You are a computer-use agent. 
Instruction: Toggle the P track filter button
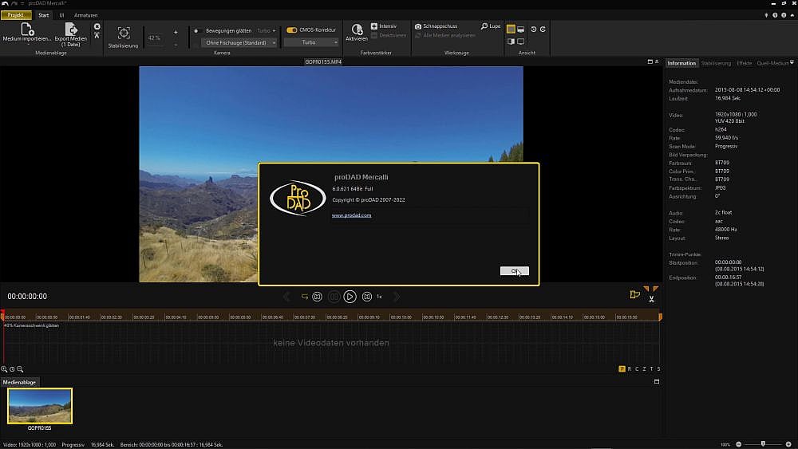622,369
